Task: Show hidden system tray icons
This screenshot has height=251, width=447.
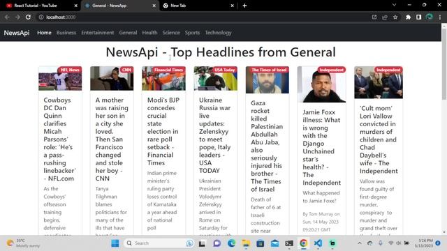Action: tap(360, 243)
